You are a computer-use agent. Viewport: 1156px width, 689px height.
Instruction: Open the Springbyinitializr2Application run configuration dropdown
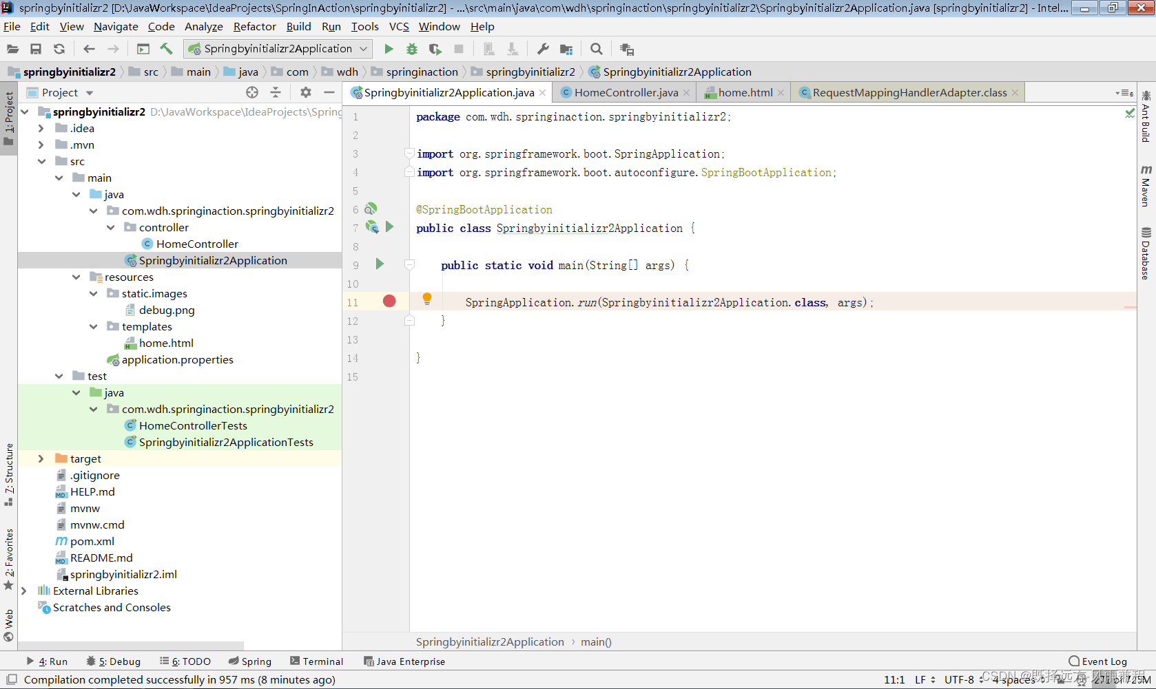click(279, 49)
